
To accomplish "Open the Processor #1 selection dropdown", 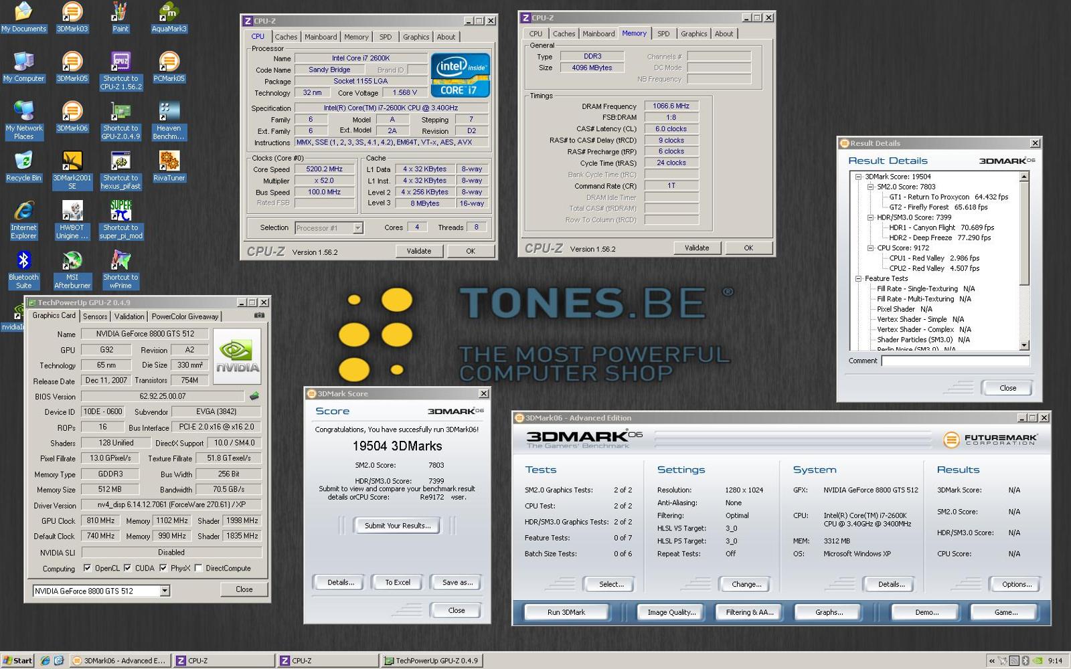I will click(x=357, y=228).
